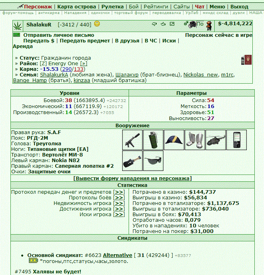This screenshot has height=275, width=264.
Task: Click Отправить личное письмо
Action: tap(59, 35)
